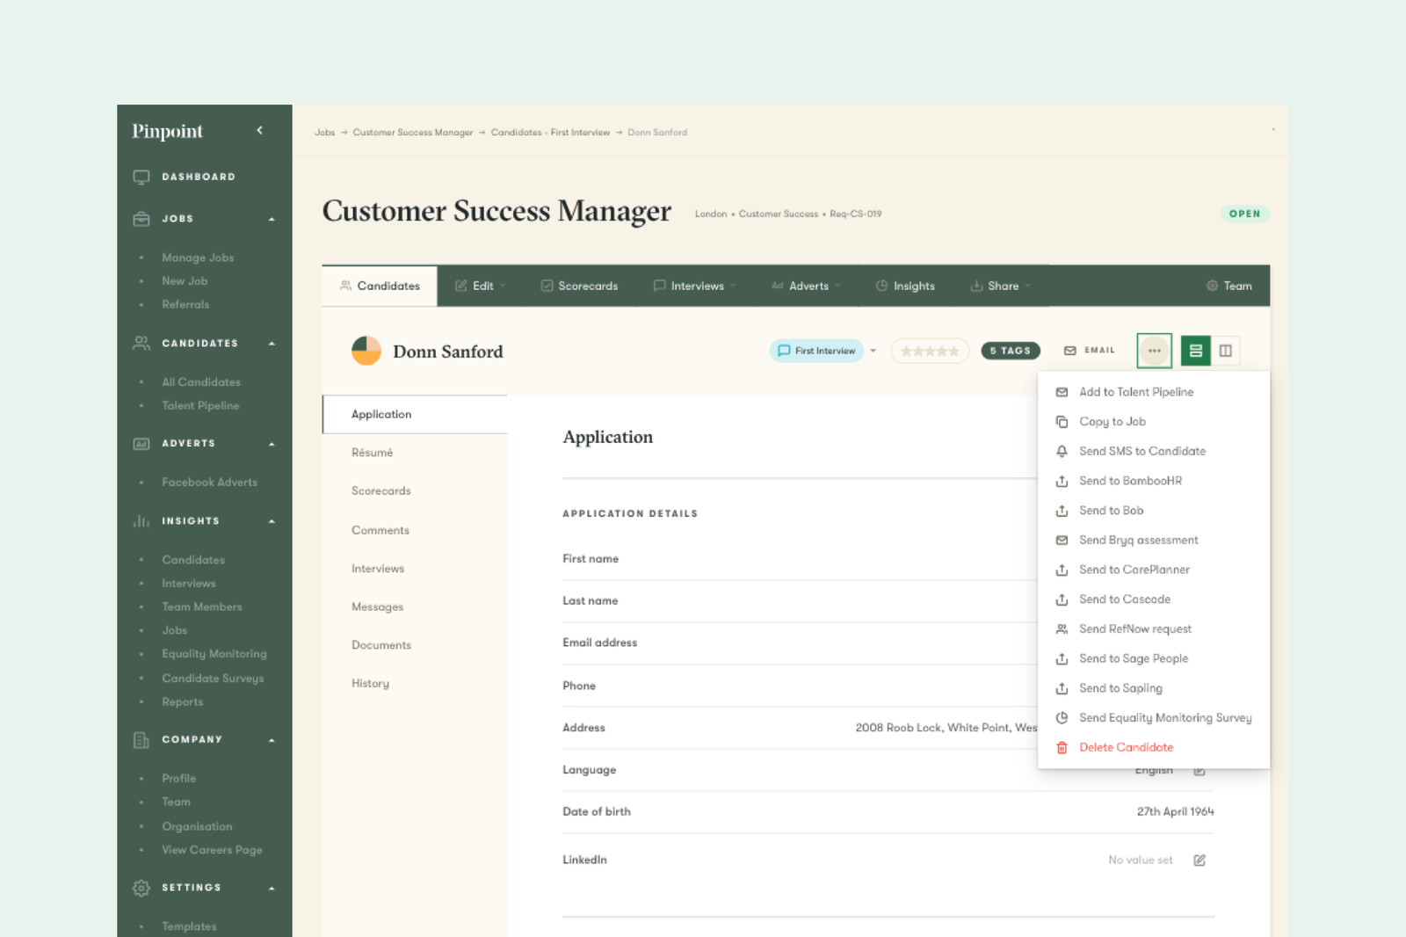Switch to the stacked list view icon

click(x=1195, y=350)
